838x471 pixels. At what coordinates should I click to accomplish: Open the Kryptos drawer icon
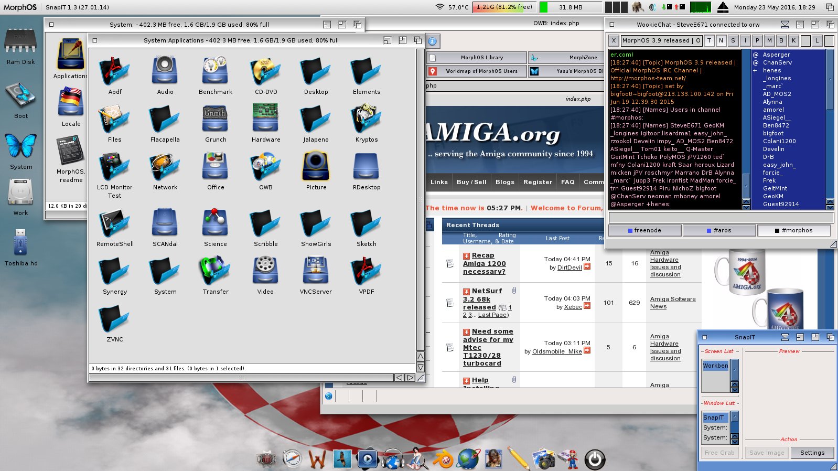point(366,119)
